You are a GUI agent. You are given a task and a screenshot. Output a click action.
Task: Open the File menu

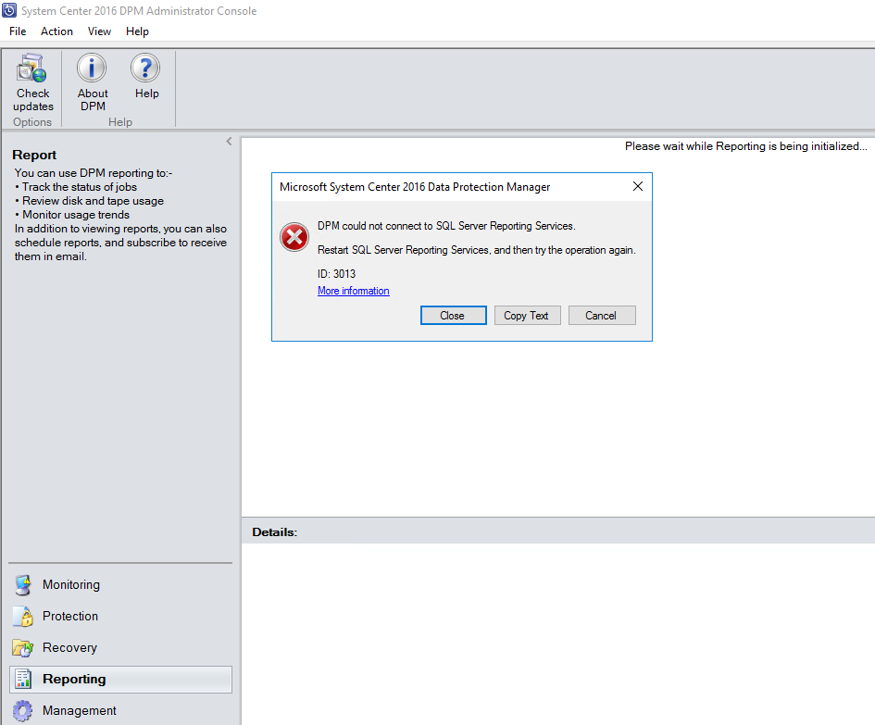click(x=18, y=31)
